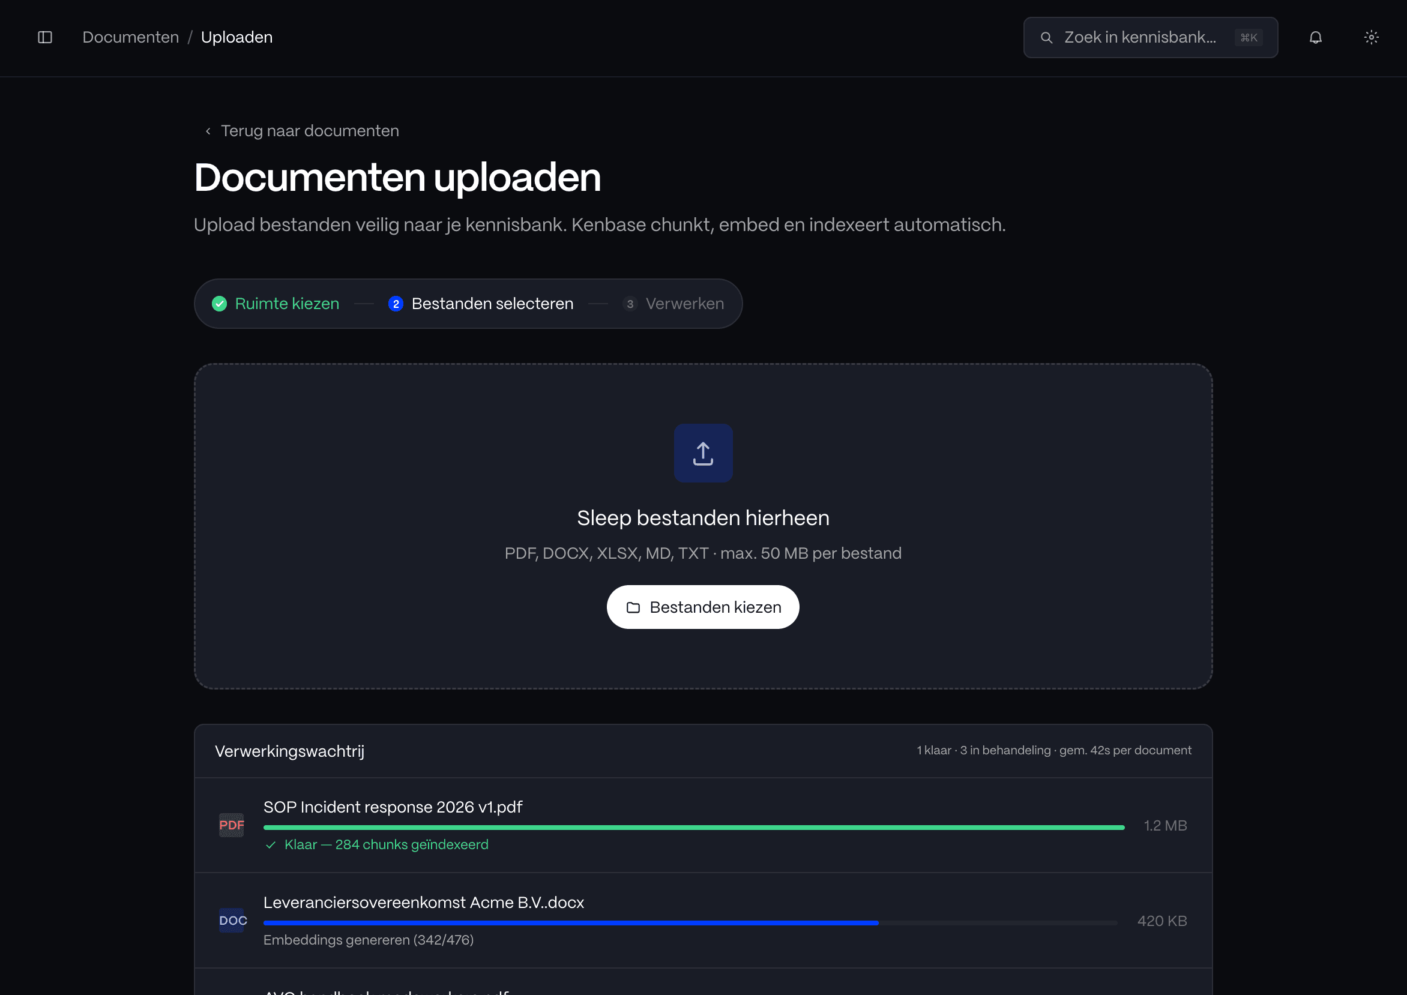Click the Bestanden kiezen button
Viewport: 1407px width, 995px height.
[x=703, y=607]
